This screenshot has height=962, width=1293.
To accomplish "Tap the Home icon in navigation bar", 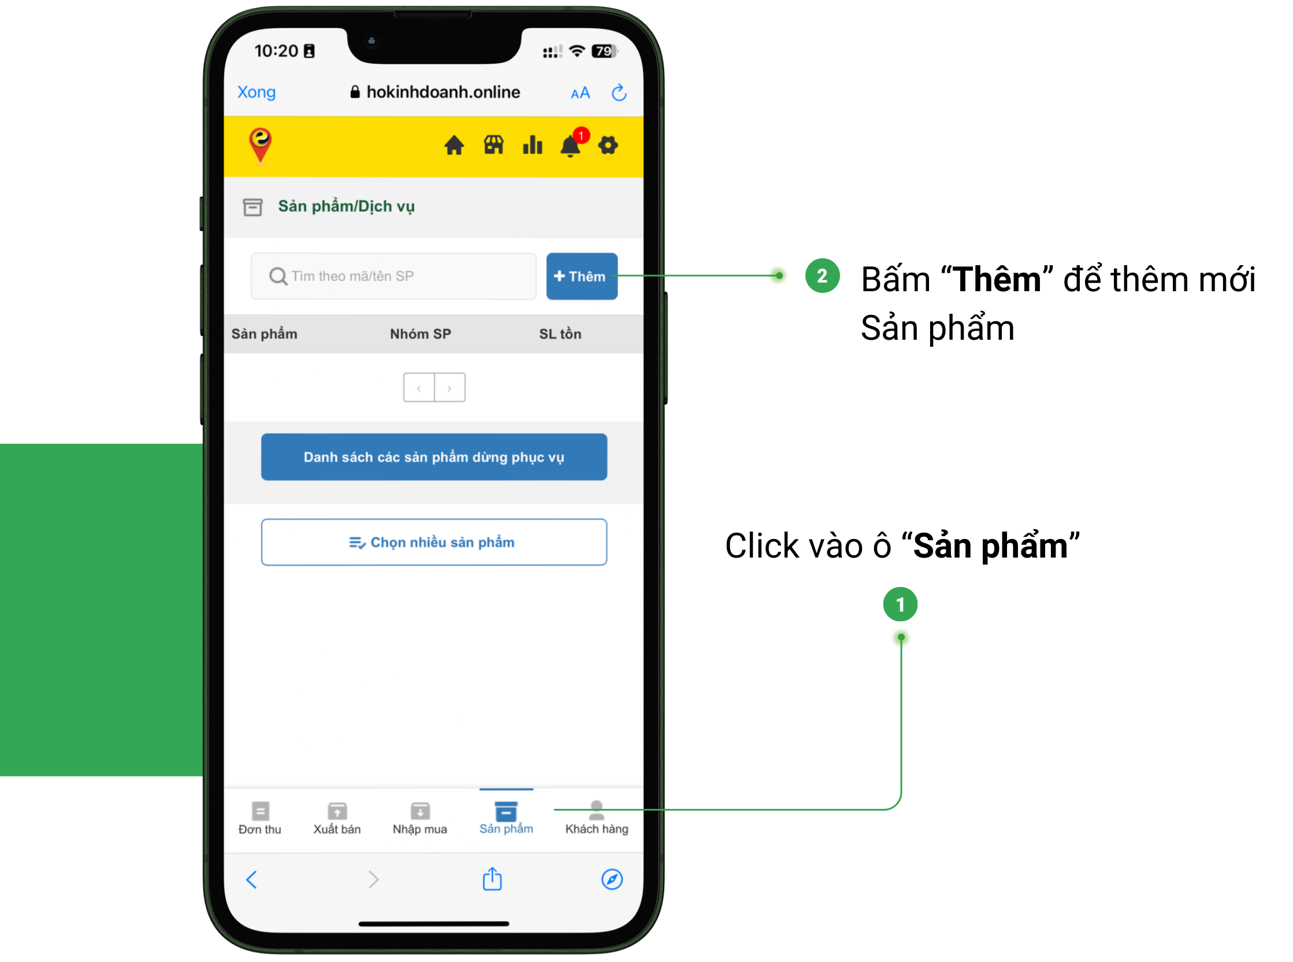I will [x=454, y=143].
